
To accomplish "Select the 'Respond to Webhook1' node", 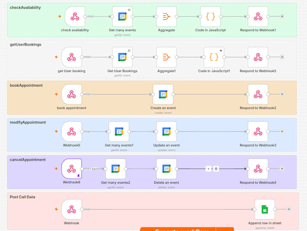I will (x=258, y=16).
